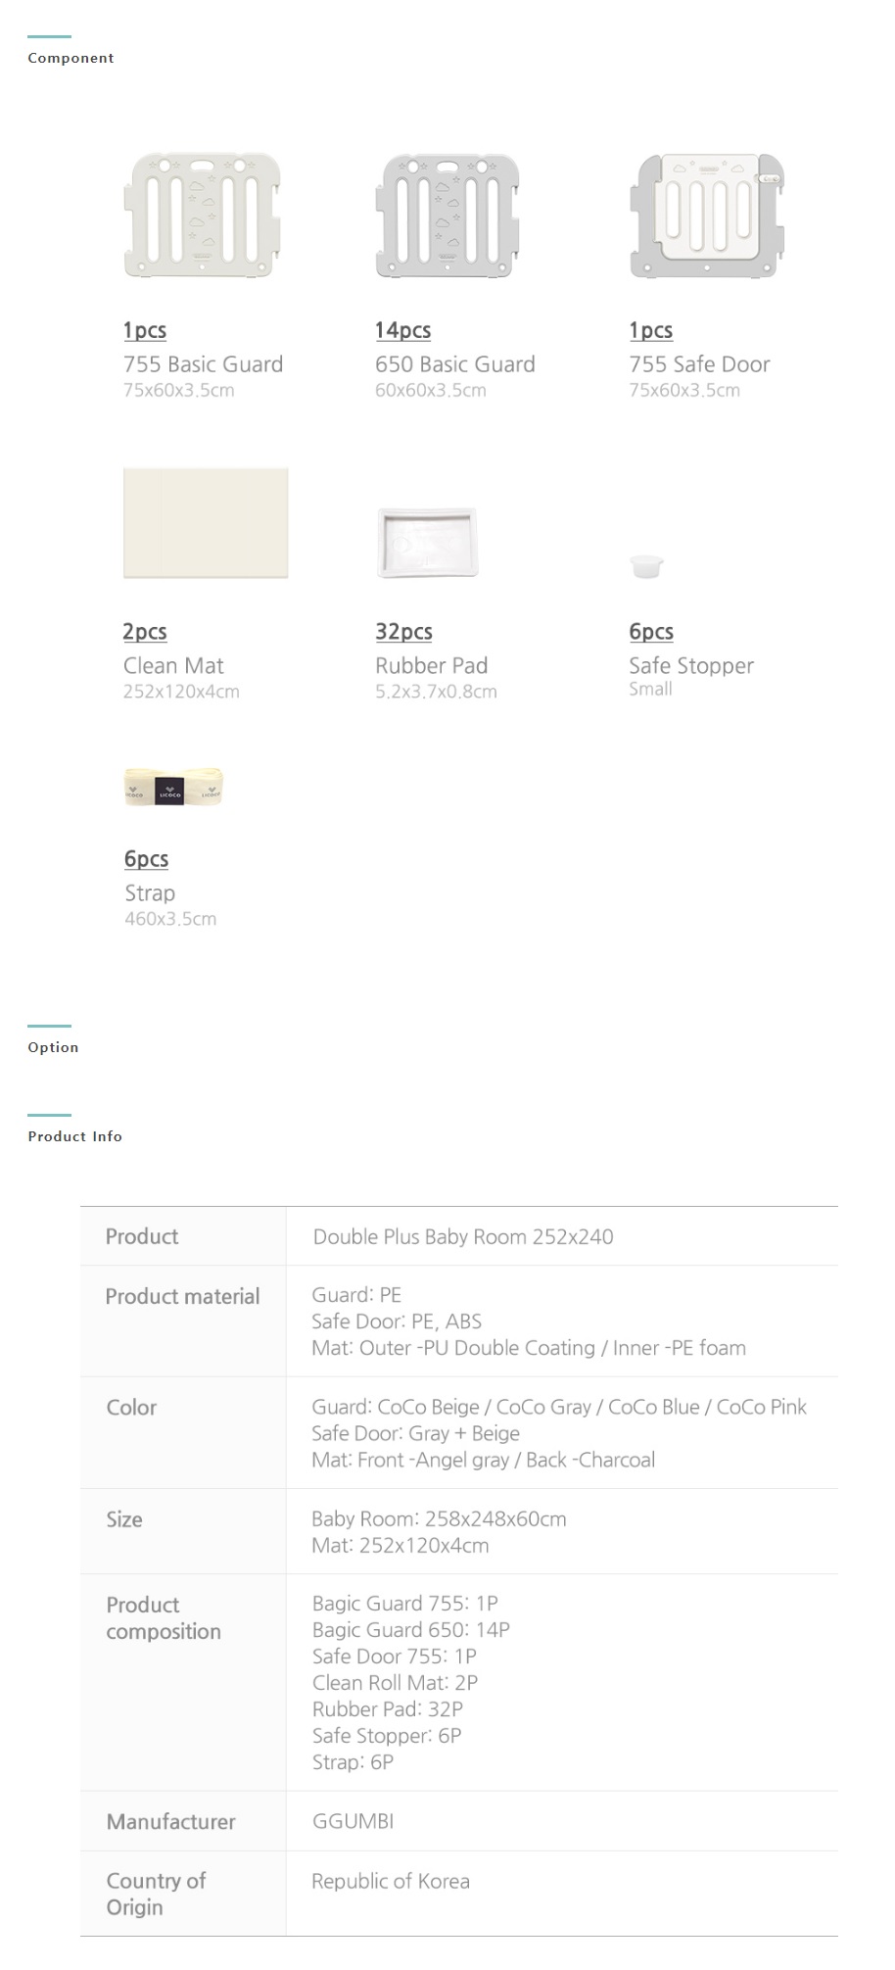Click the 14pcs quantity label

(x=402, y=330)
